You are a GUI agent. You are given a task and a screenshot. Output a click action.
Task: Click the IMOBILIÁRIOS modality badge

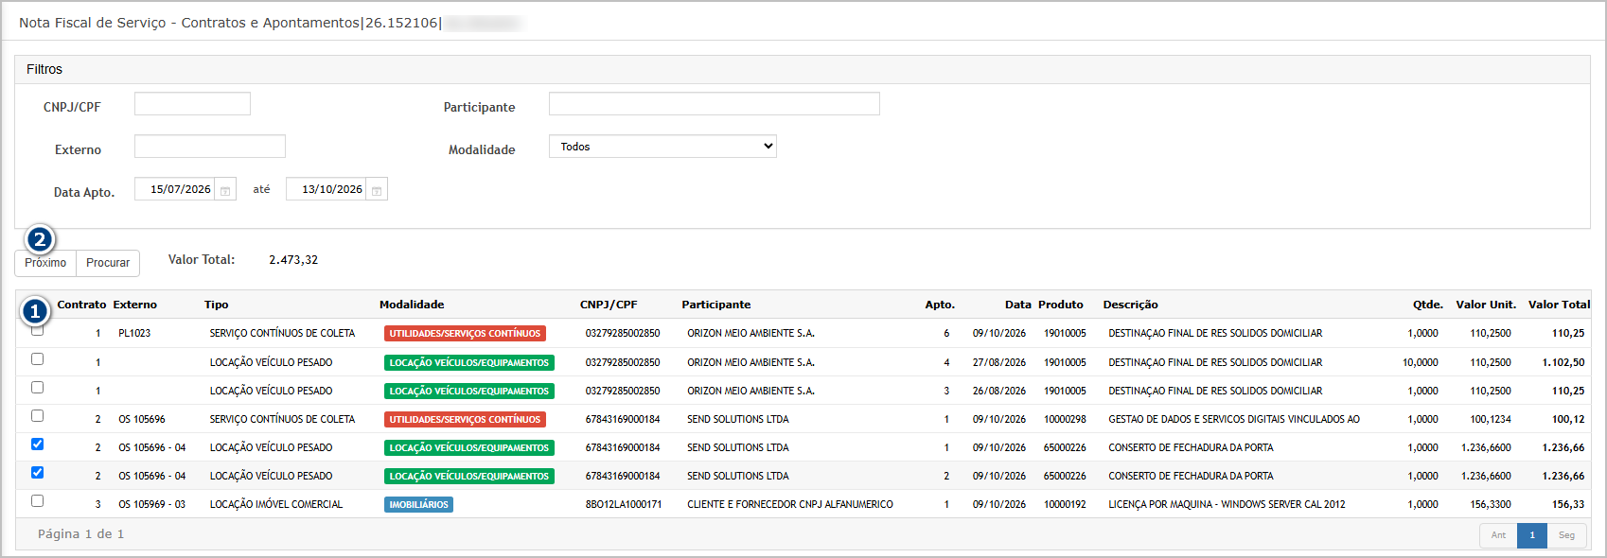click(x=418, y=505)
